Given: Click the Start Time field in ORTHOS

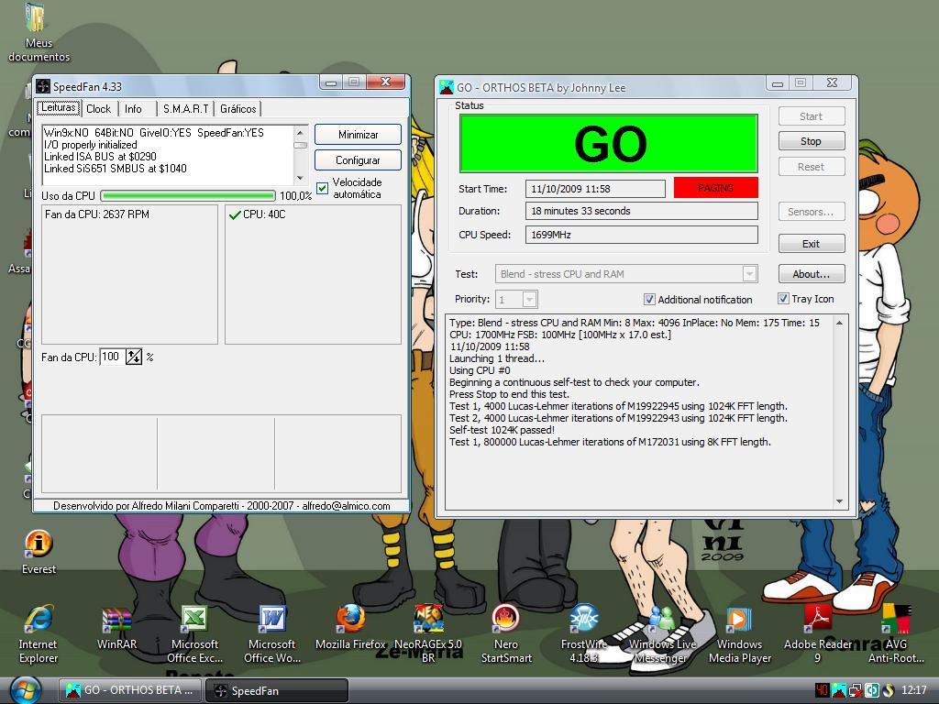Looking at the screenshot, I should point(595,189).
